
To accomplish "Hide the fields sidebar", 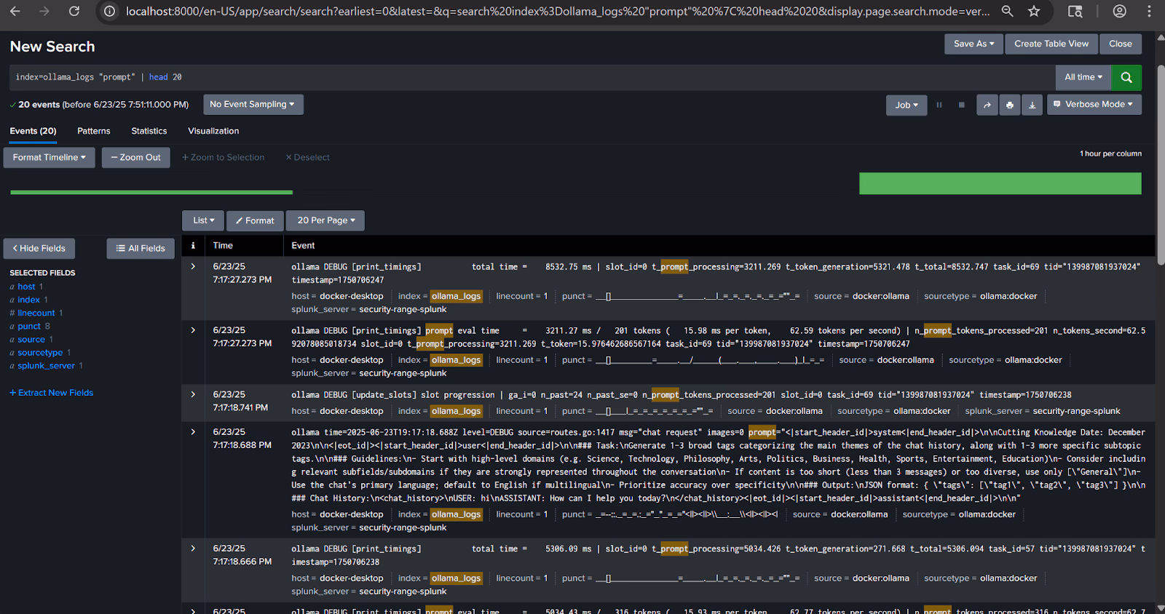I will tap(39, 248).
